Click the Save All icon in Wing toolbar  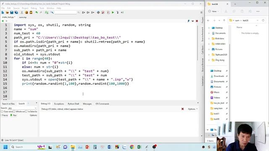(x=16, y=12)
